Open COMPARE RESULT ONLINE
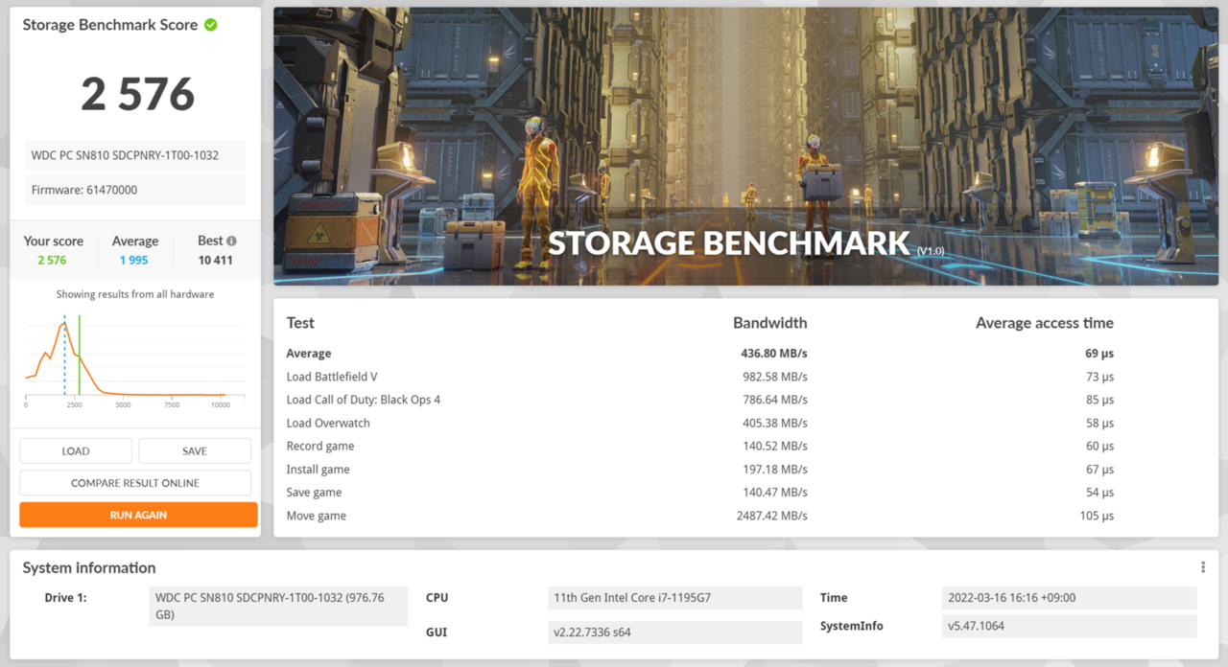The image size is (1228, 667). click(134, 482)
